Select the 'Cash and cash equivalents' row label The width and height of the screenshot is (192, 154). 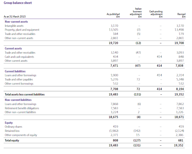(x=19, y=57)
